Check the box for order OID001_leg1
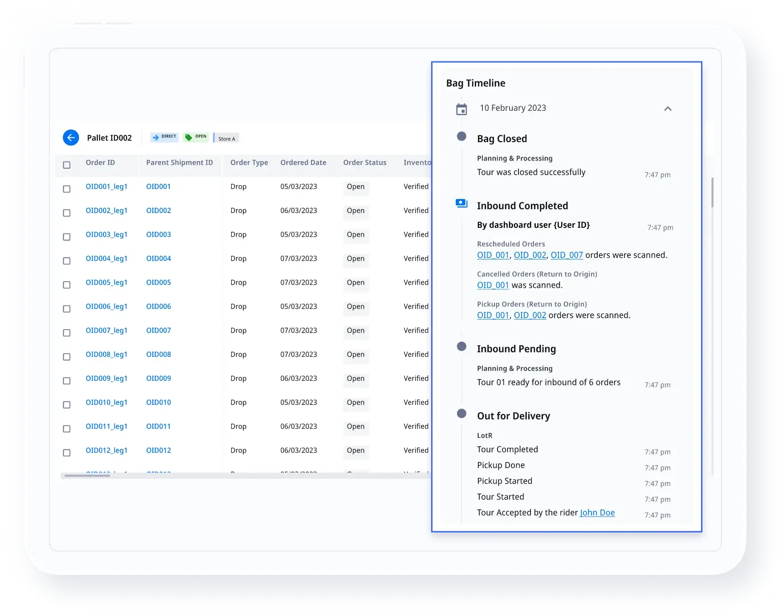Image resolution: width=783 pixels, height=614 pixels. click(x=67, y=189)
